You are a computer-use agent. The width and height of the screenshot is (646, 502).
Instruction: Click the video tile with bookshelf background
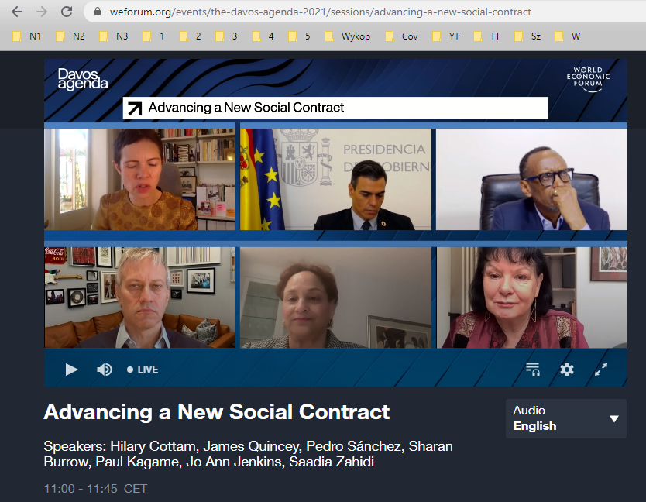139,179
